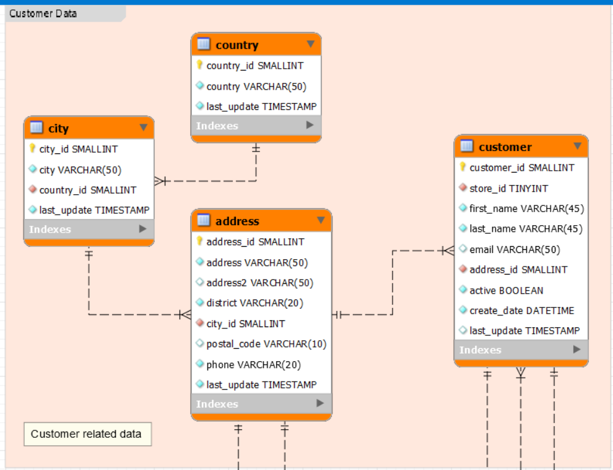Click the red foreign key diamond beside store_id

463,187
